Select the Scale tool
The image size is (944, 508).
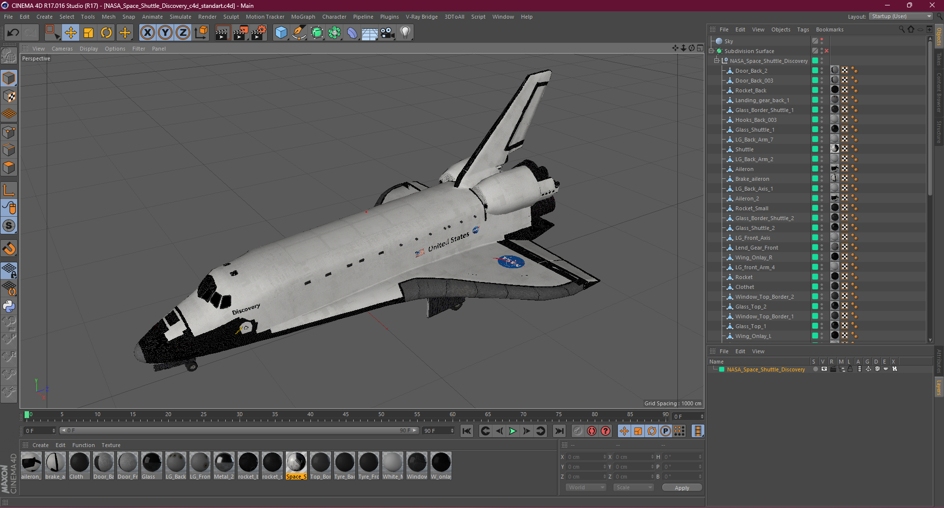[89, 33]
